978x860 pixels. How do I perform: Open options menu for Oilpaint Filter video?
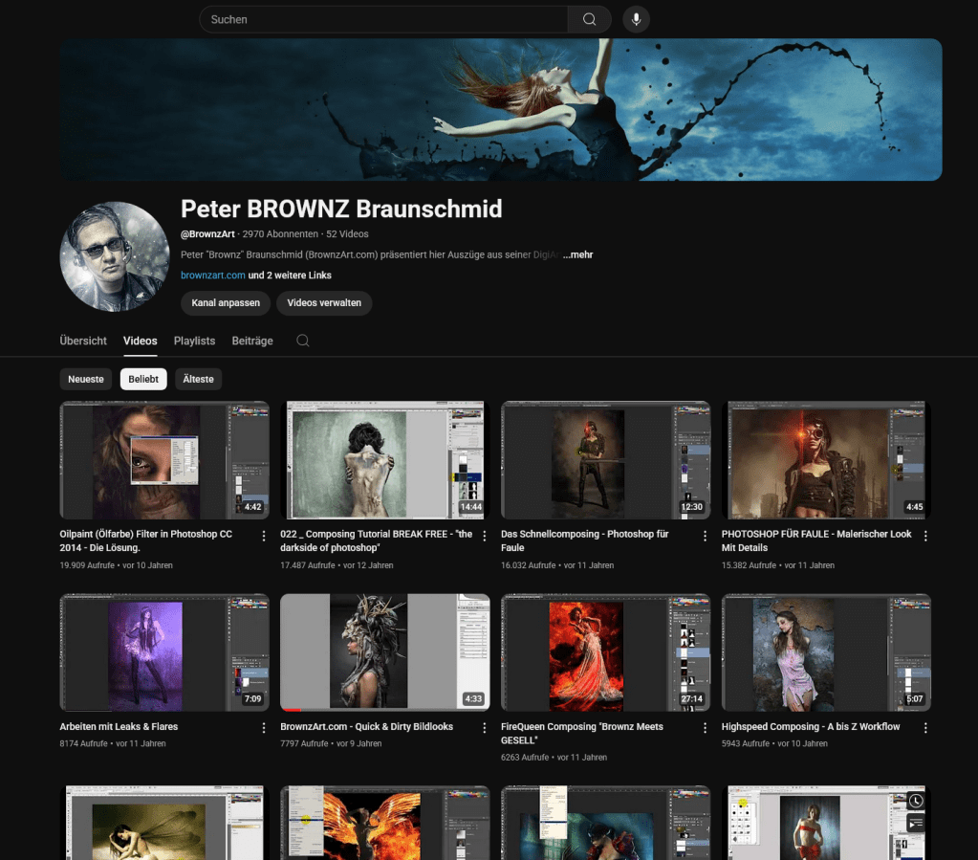[x=264, y=536]
